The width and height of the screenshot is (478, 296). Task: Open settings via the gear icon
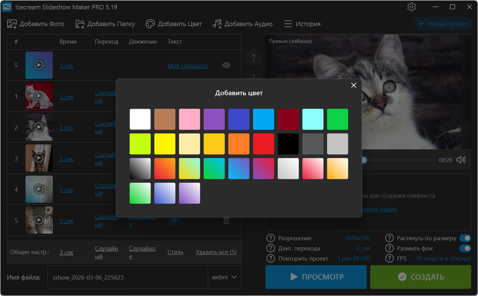point(411,7)
